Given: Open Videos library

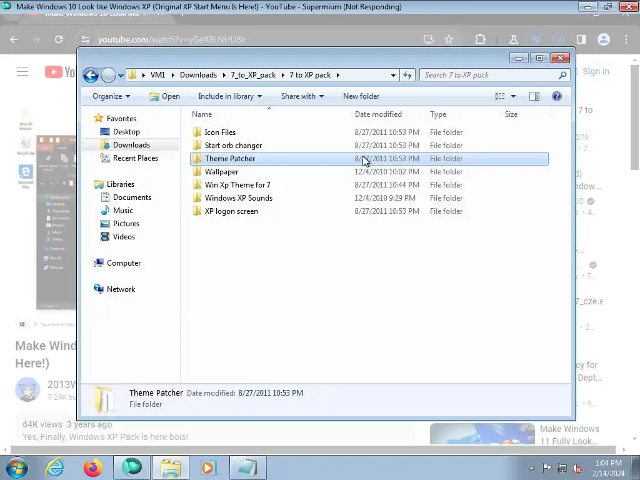Looking at the screenshot, I should pos(124,237).
